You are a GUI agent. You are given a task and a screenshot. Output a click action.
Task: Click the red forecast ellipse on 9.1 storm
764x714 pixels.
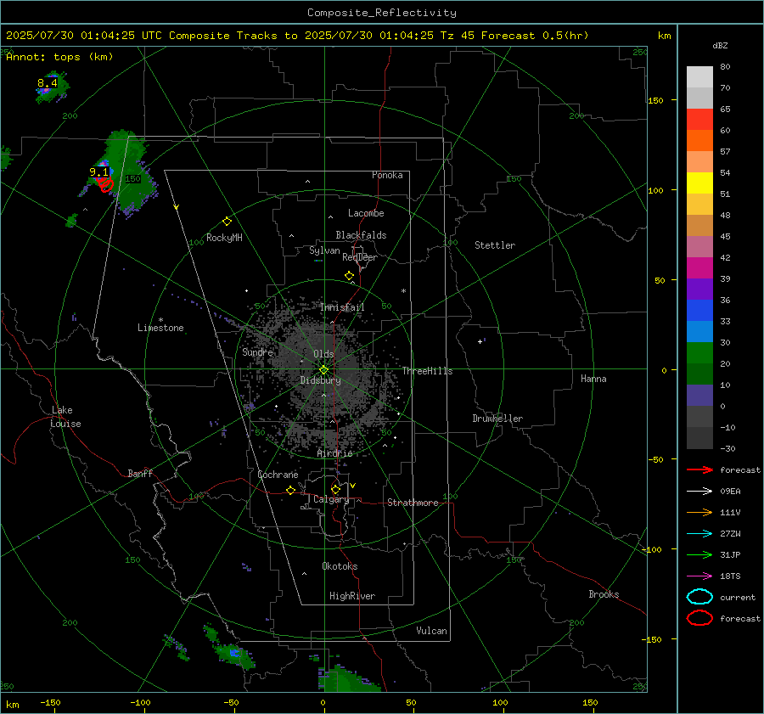106,185
